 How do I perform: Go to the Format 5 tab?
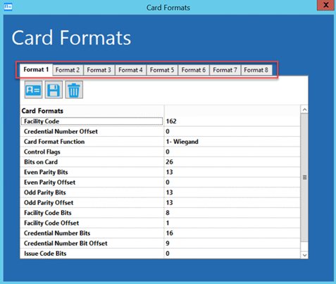point(162,70)
